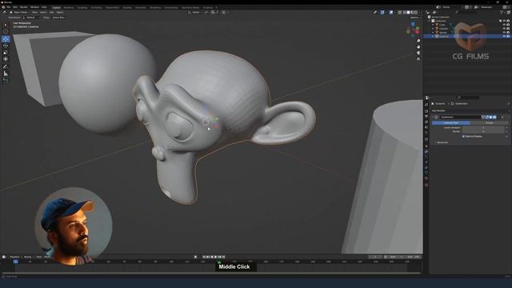Toggle visibility eye of Cube in outliner
512x288 pixels.
(x=504, y=25)
